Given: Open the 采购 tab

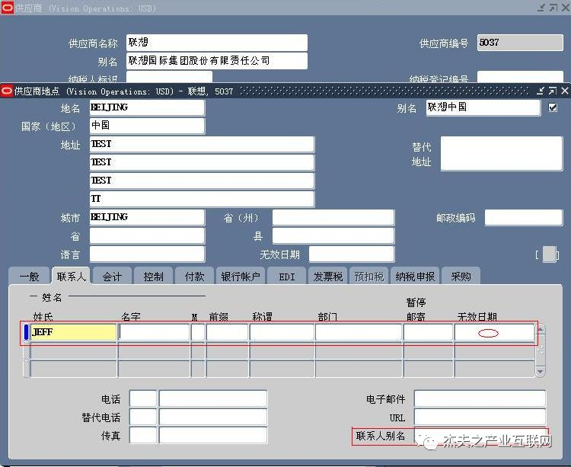Looking at the screenshot, I should coord(461,277).
